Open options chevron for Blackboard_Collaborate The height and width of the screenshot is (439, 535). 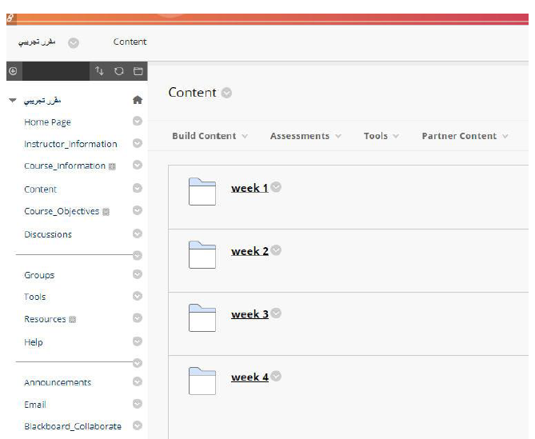pos(138,425)
